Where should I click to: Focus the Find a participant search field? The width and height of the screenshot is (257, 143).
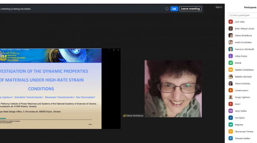(x=244, y=15)
